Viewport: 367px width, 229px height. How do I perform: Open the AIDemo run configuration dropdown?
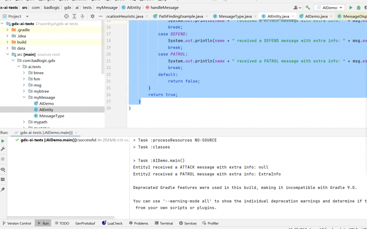coord(329,8)
